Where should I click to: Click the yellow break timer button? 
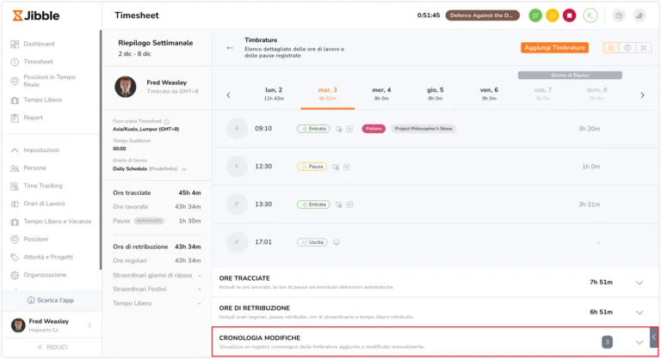(552, 15)
